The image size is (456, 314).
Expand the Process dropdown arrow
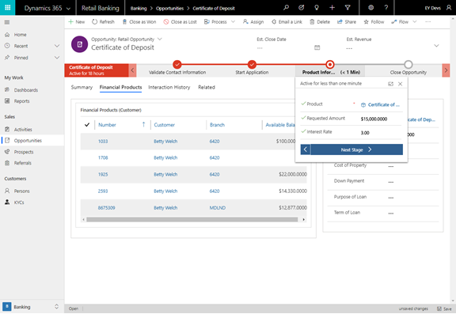[x=233, y=22]
